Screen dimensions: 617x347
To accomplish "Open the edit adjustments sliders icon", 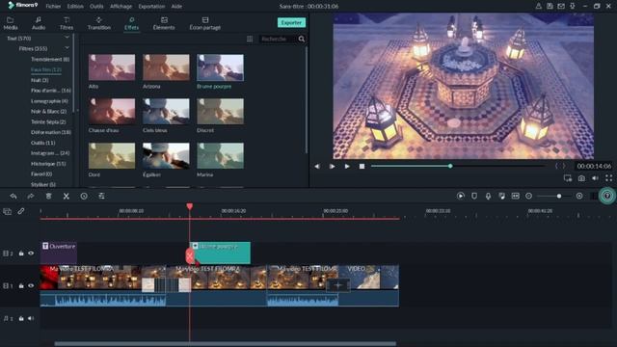I will click(101, 196).
